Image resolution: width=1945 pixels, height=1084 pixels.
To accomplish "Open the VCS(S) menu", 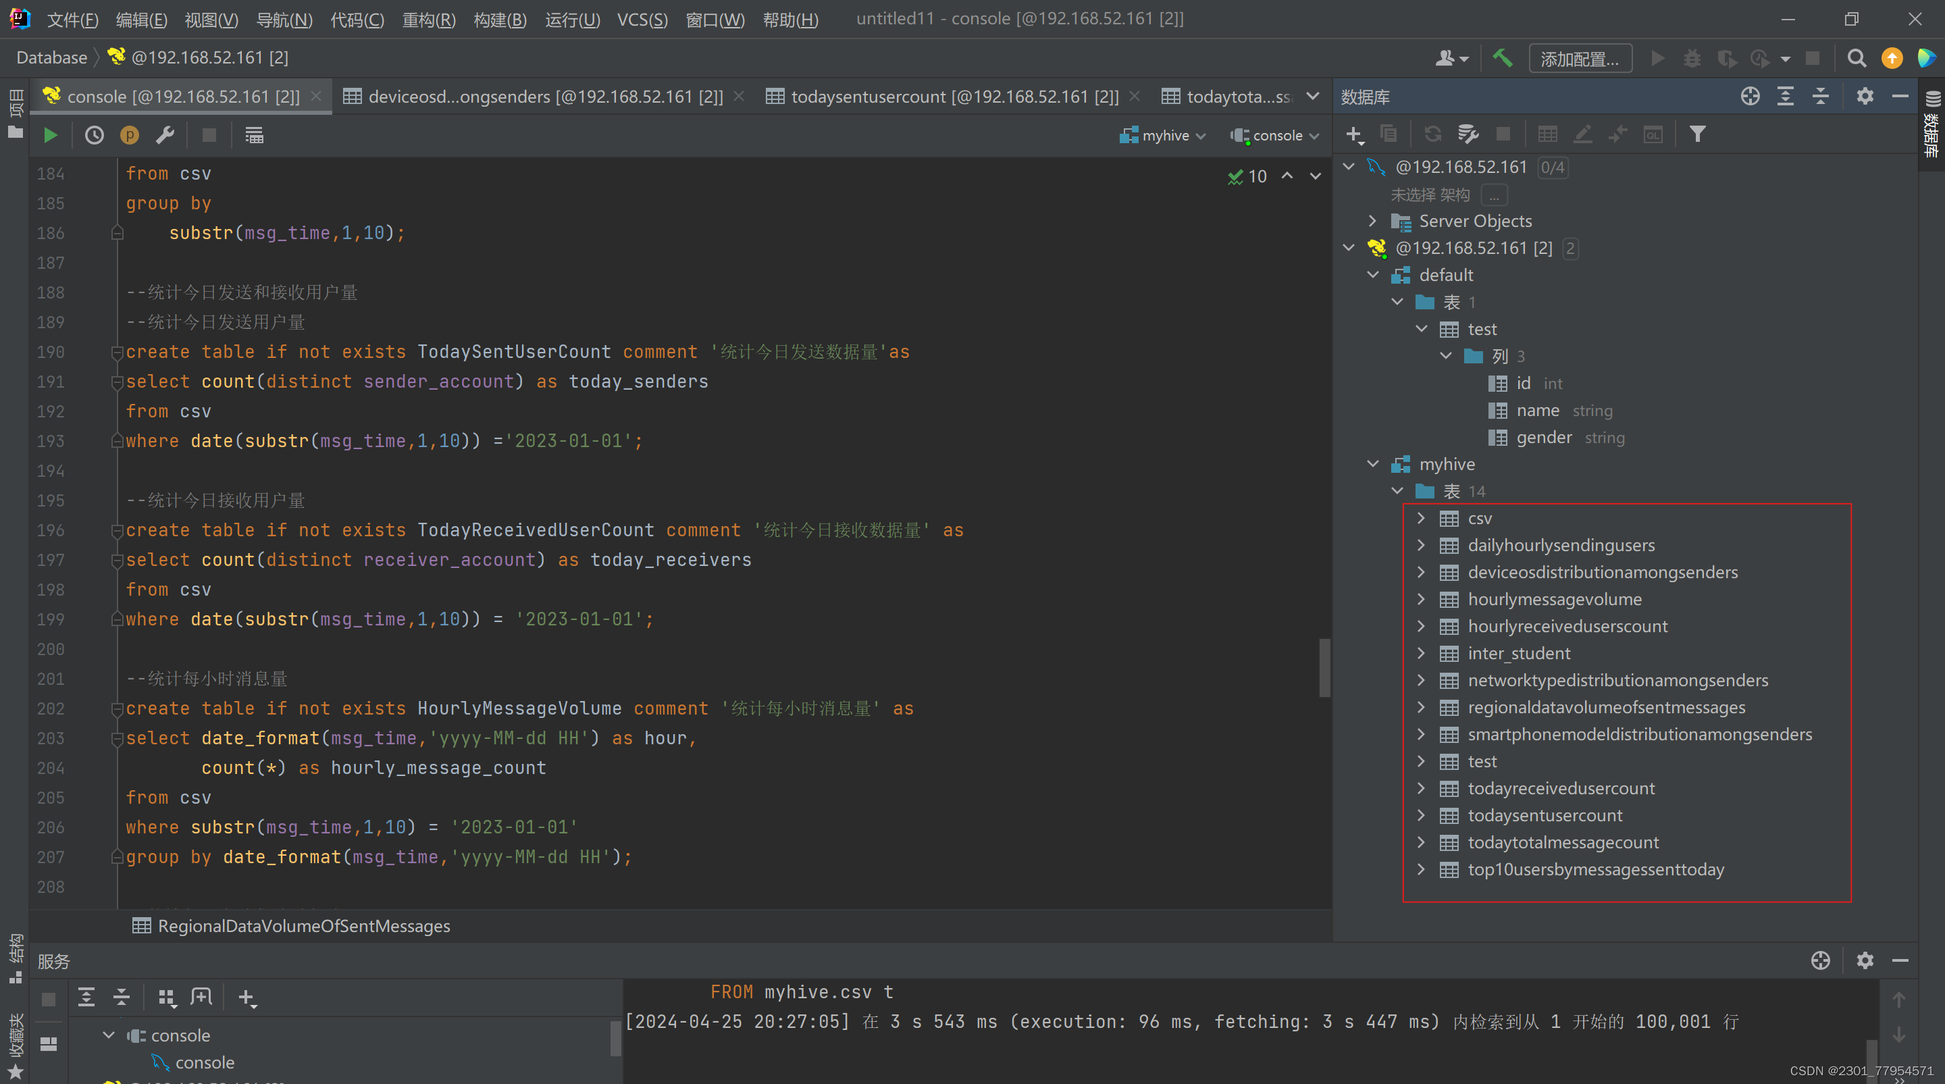I will [642, 20].
